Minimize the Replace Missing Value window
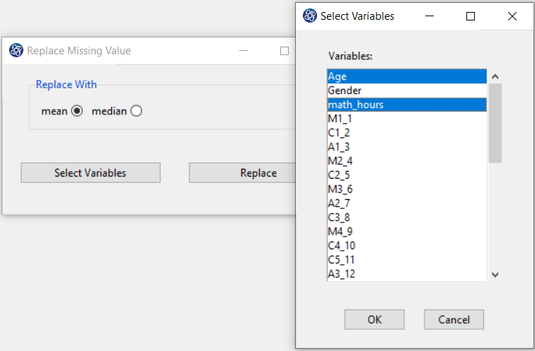Image resolution: width=535 pixels, height=351 pixels. (x=243, y=51)
